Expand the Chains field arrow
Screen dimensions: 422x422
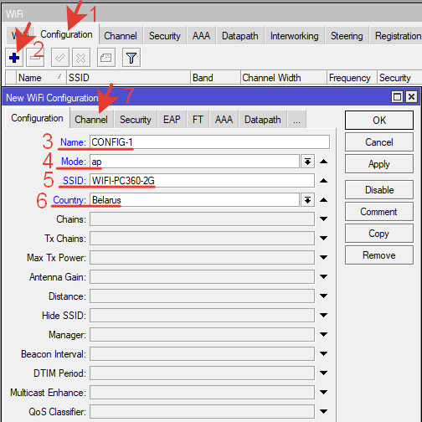click(323, 219)
